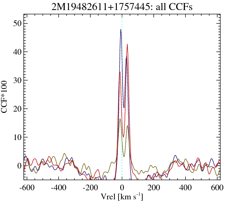Click the 0 tick label on y-axis

click(x=20, y=165)
